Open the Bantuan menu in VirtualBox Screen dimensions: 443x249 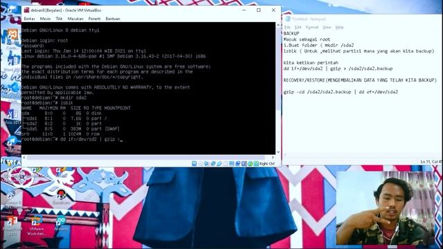pos(113,19)
